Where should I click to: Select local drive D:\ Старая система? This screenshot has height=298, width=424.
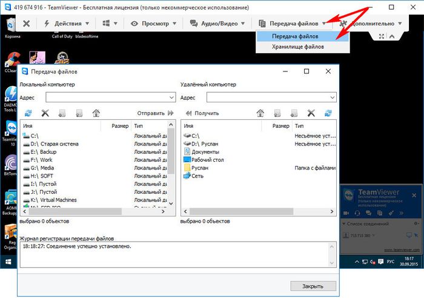point(51,144)
